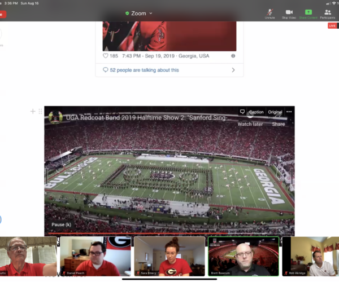Viewport: 339px width, 282px height.
Task: Open the comment icon on video block
Action: point(242,112)
